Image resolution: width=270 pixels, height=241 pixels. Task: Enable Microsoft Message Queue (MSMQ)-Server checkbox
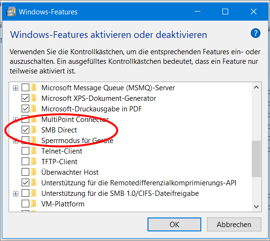click(25, 88)
